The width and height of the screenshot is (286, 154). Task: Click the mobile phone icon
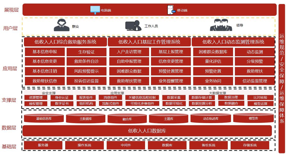pyautogui.click(x=171, y=10)
